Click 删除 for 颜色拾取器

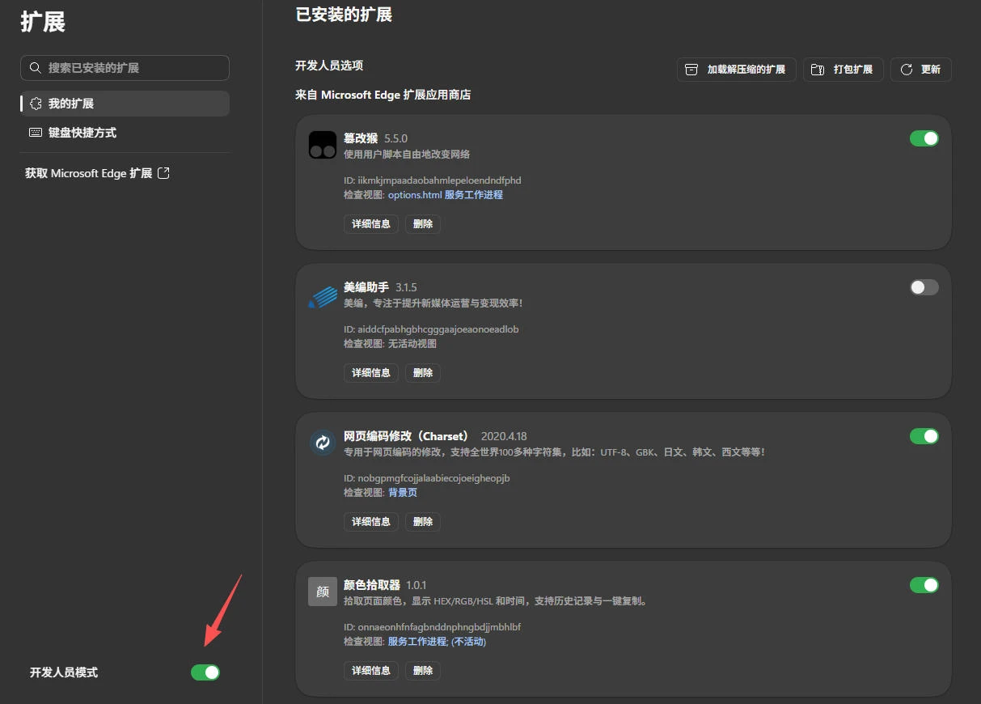(x=423, y=671)
